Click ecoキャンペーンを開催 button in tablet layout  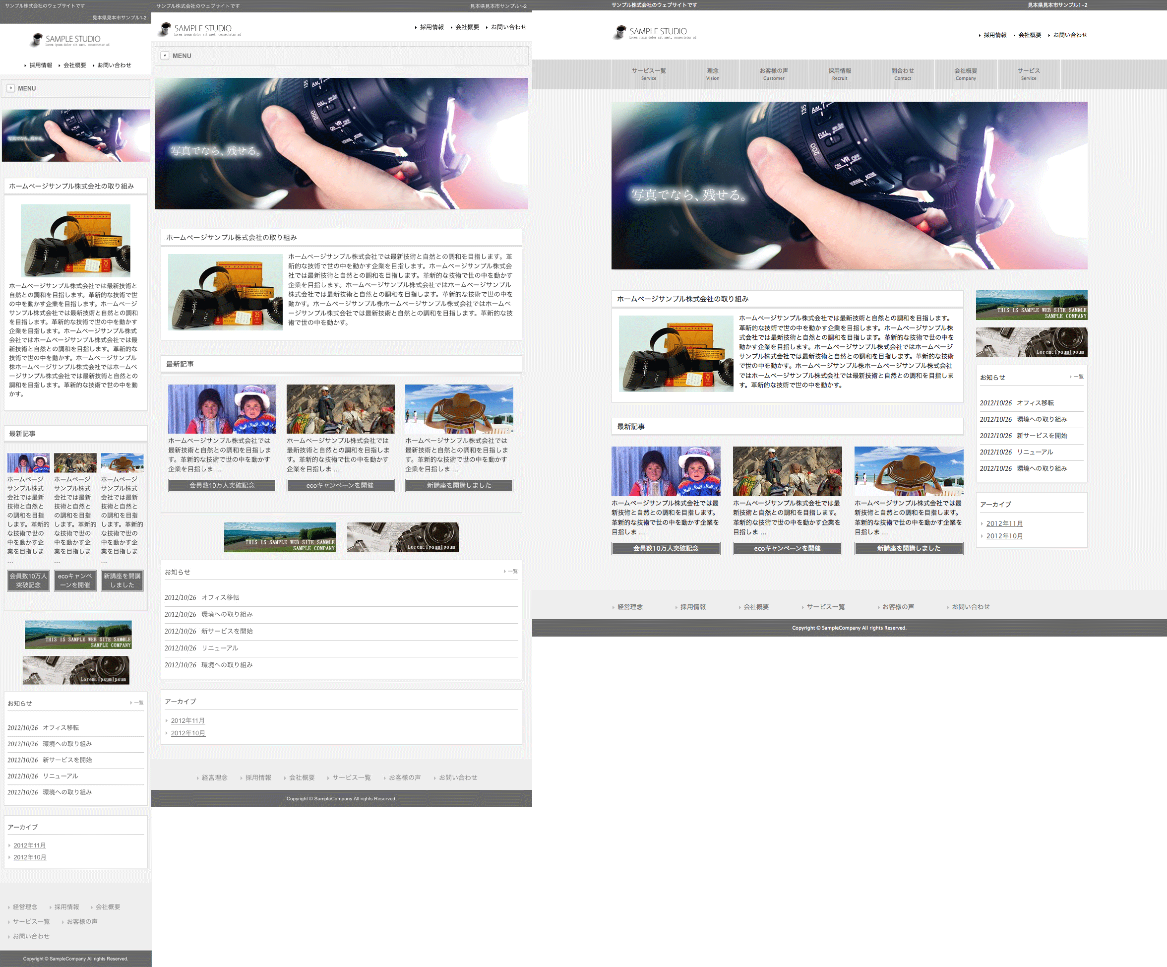pos(340,485)
